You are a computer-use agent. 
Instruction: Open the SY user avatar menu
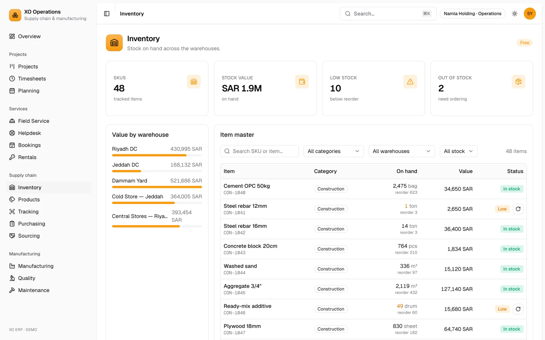(x=530, y=14)
